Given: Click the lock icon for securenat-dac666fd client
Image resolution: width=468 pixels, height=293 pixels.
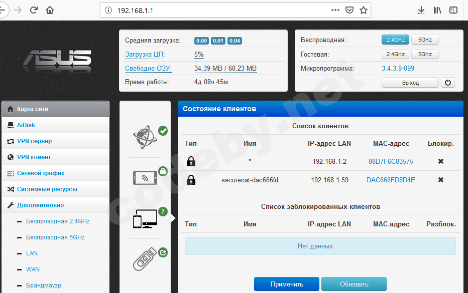Looking at the screenshot, I should pos(191,180).
